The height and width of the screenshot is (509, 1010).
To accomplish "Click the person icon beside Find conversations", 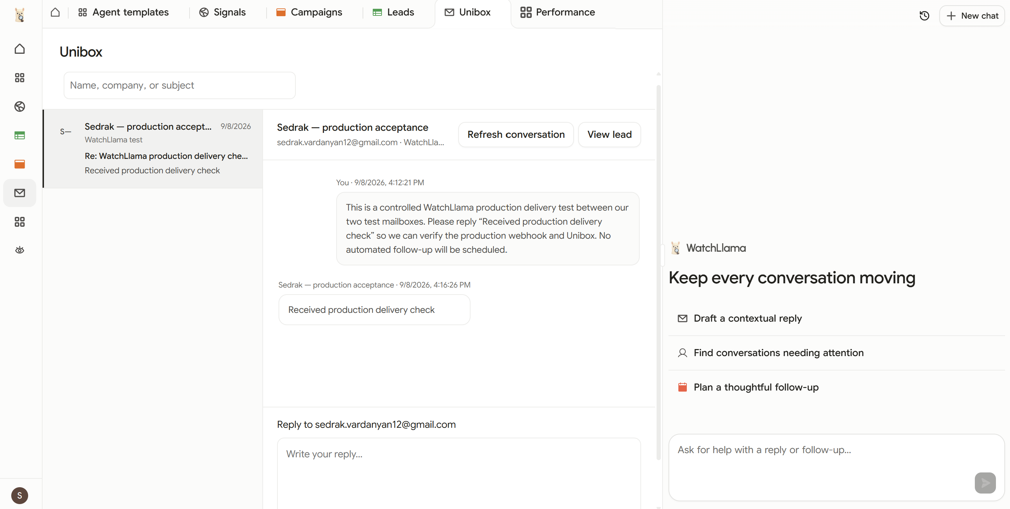I will pyautogui.click(x=682, y=353).
